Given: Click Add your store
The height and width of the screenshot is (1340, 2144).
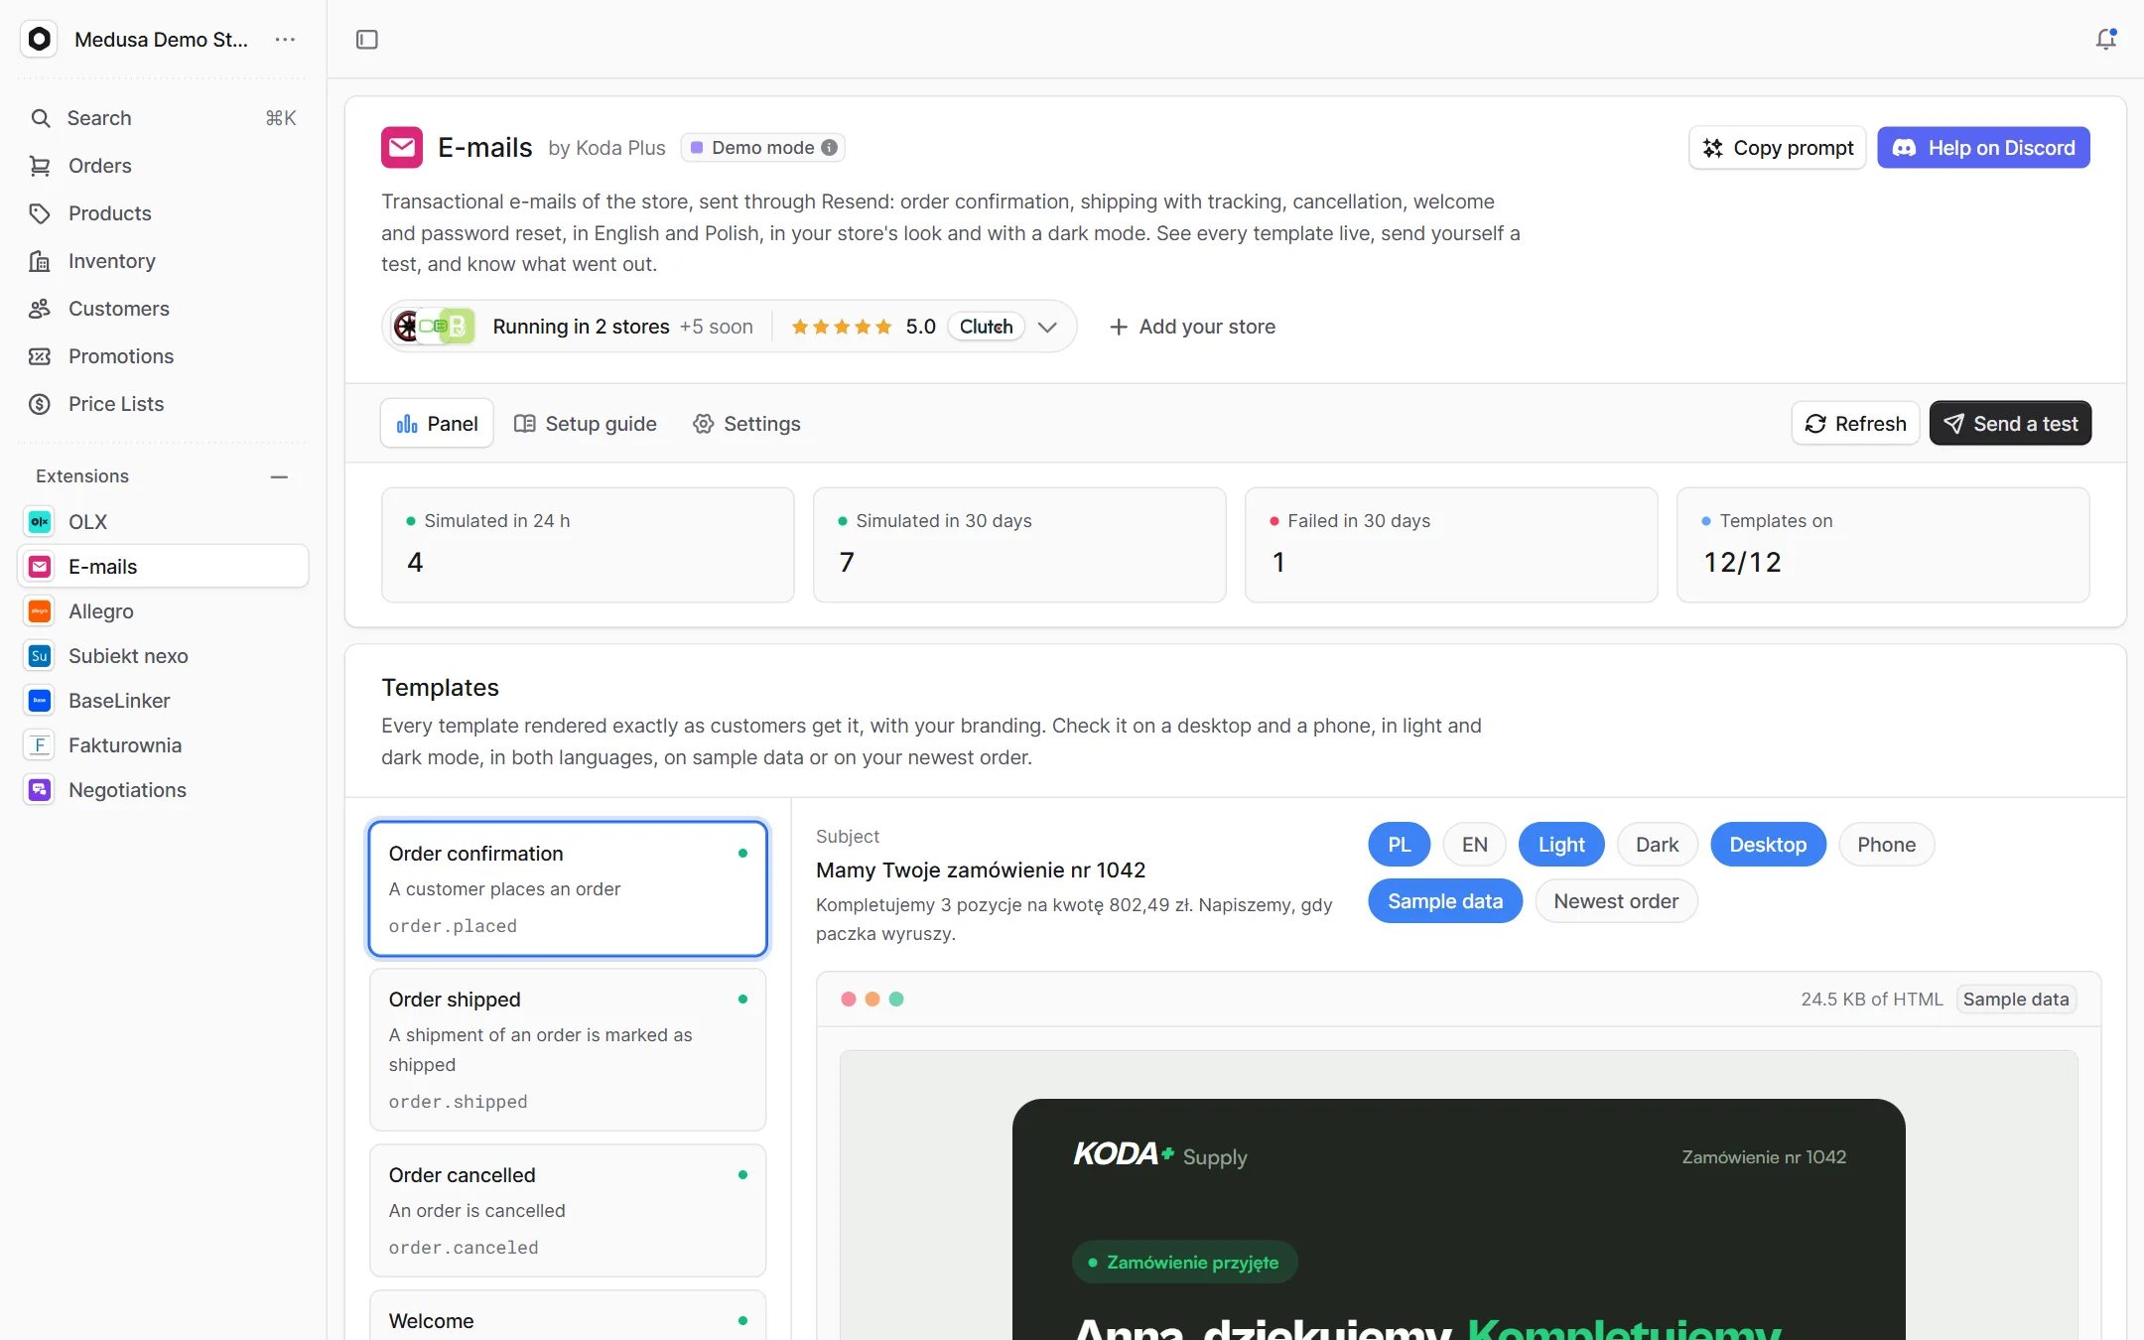Looking at the screenshot, I should (1192, 327).
